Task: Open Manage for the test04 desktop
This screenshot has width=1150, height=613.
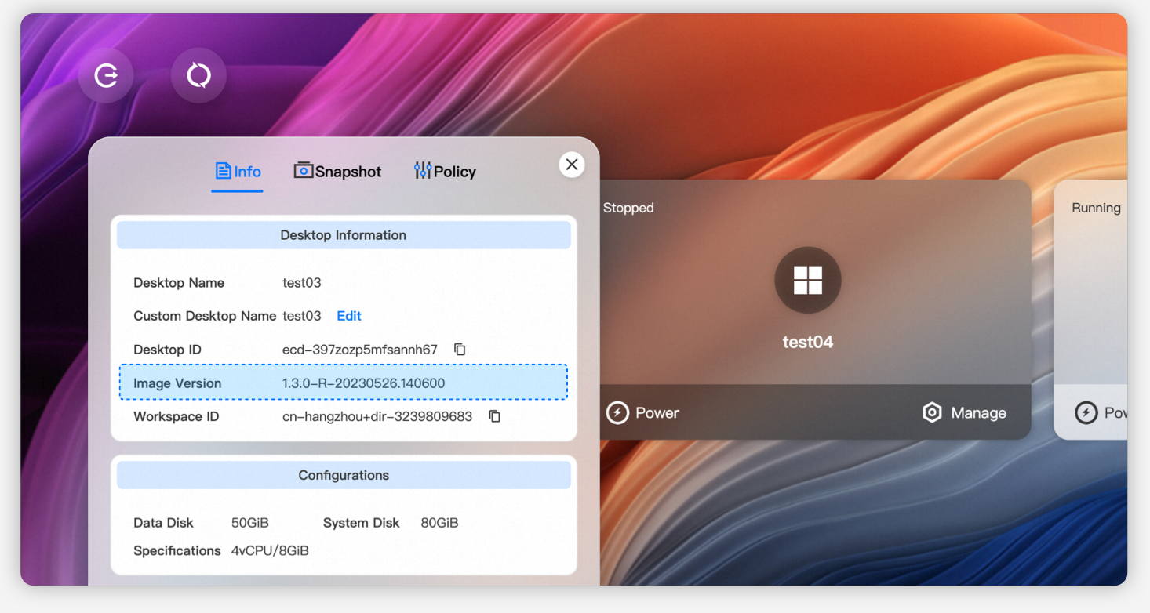Action: click(964, 412)
